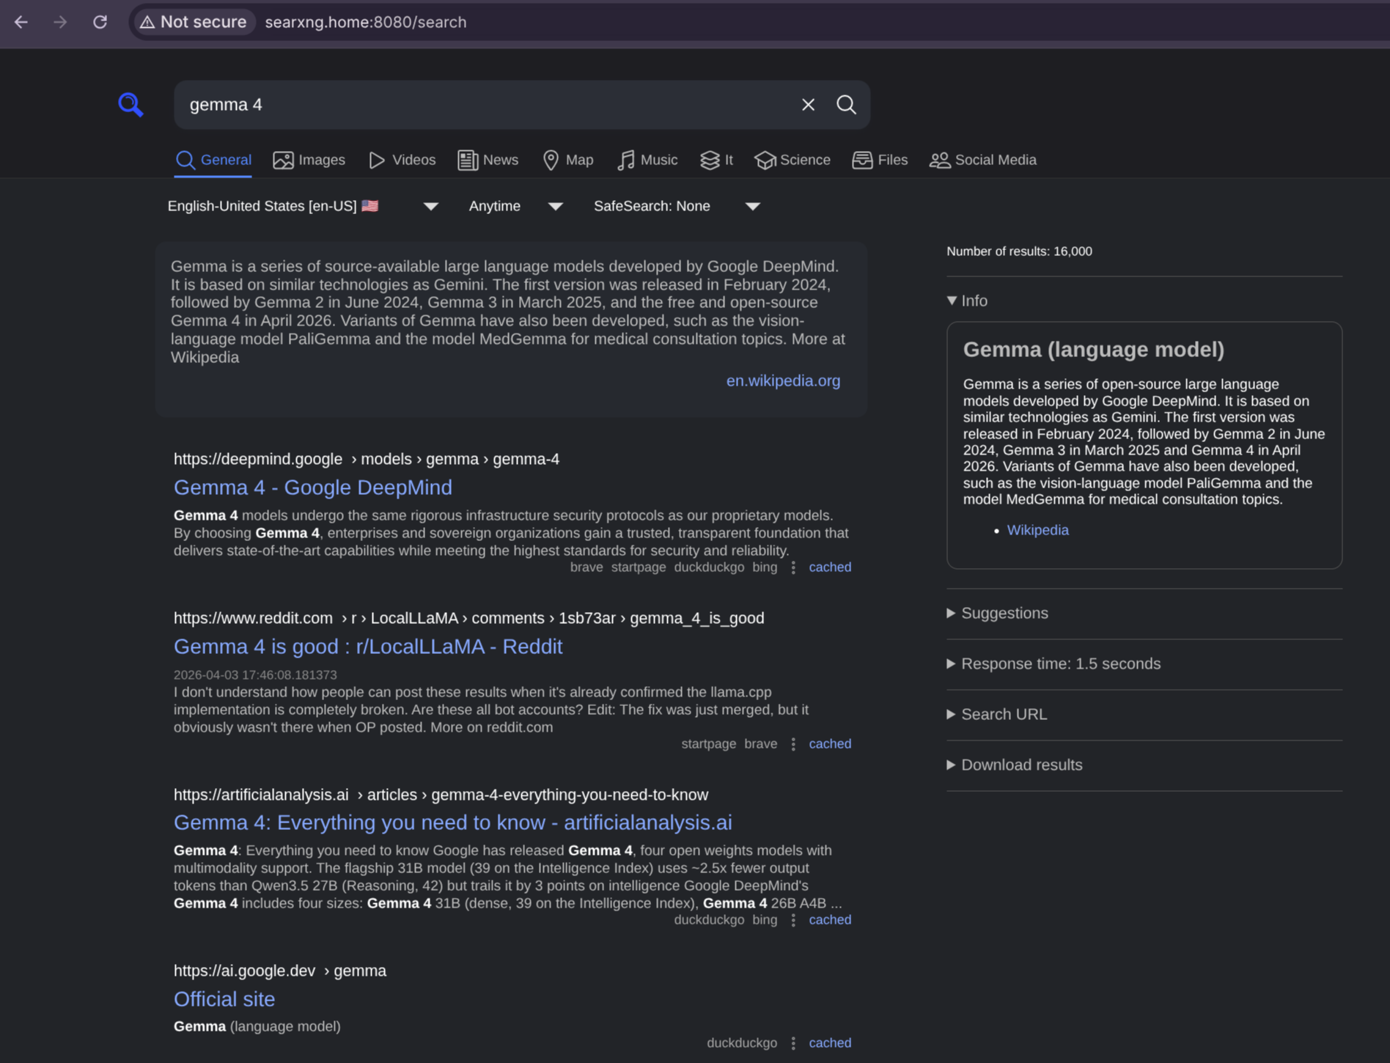1390x1063 pixels.
Task: Open Gemma 4 - Google DeepMind result
Action: point(313,488)
